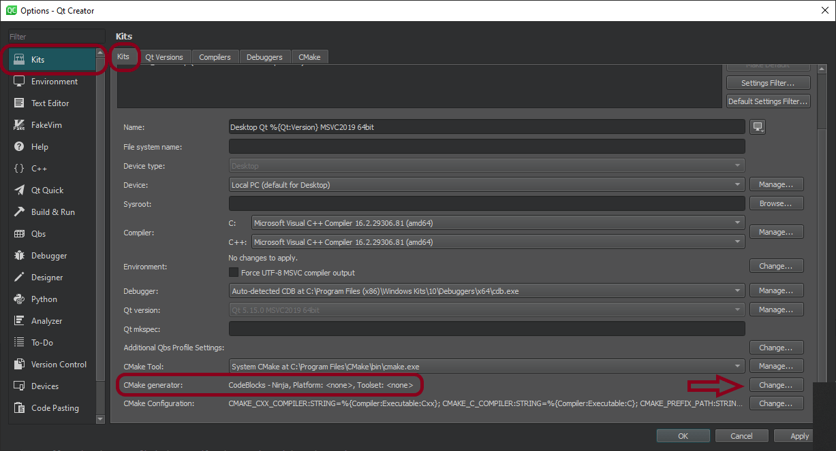The width and height of the screenshot is (836, 451).
Task: Click Manage... for the Debugger row
Action: (x=776, y=290)
